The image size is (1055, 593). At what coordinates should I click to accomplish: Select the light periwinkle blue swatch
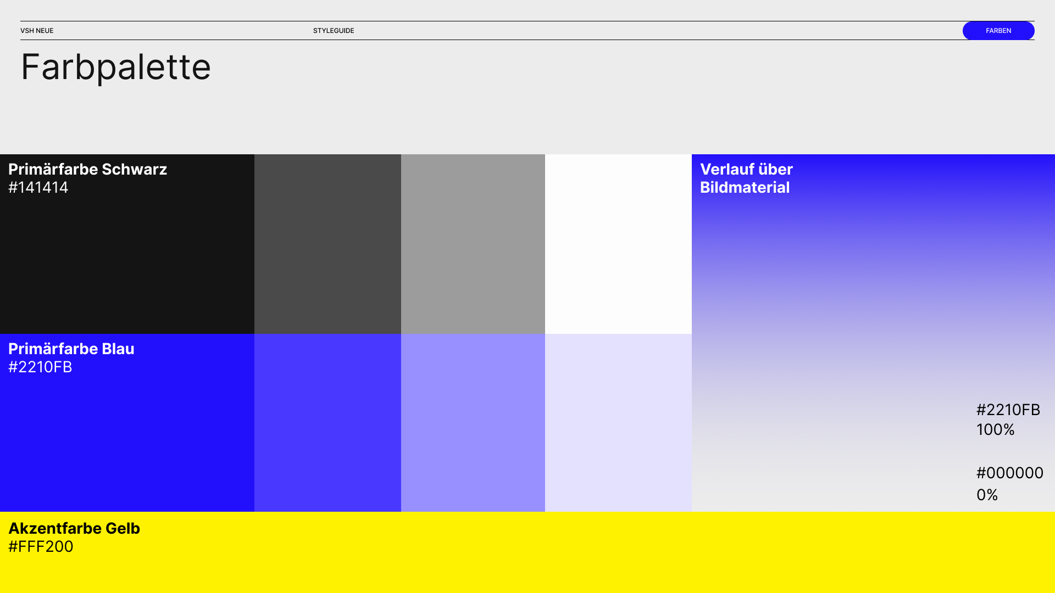click(x=473, y=423)
